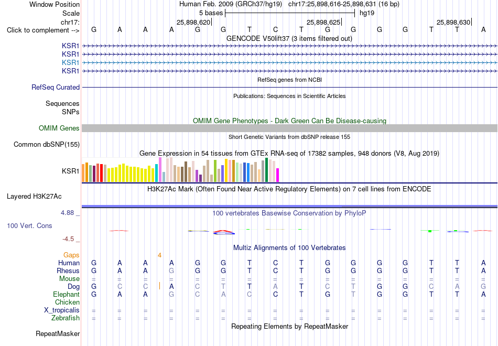
Task: Click 'Layered H3K27Ac' track label
Action: 34,197
